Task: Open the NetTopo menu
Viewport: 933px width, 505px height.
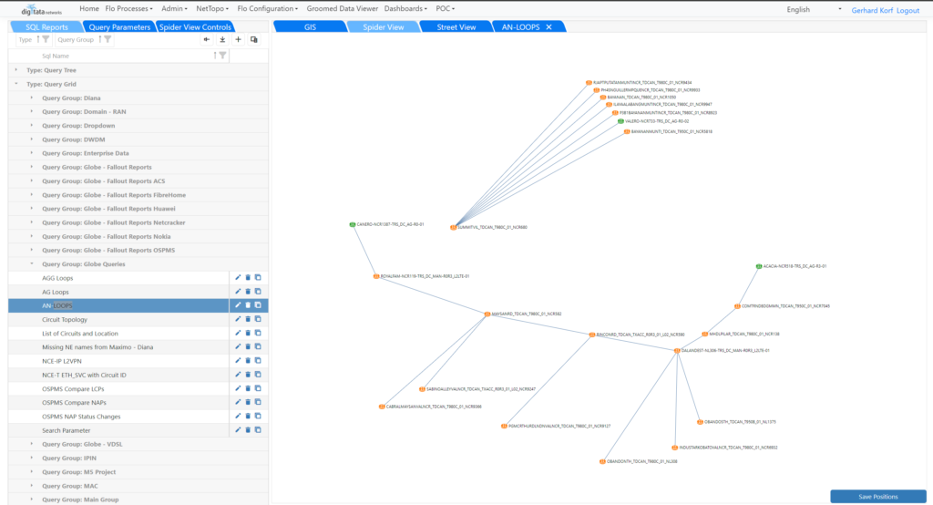Action: tap(212, 8)
